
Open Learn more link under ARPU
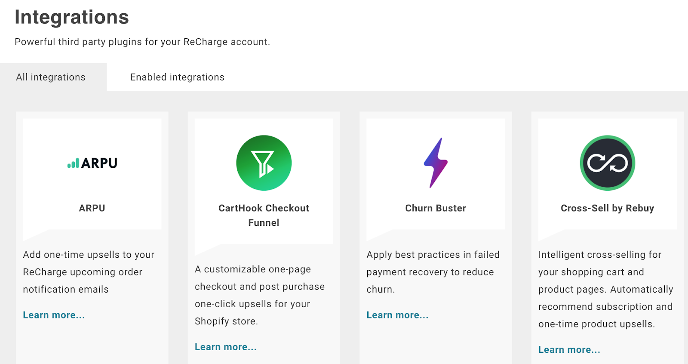pos(54,315)
